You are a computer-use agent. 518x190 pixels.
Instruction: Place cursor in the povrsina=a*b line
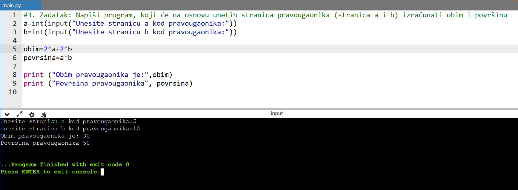48,58
